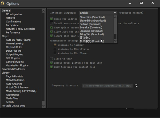The height and width of the screenshot is (118, 160).
Task: Disable Show tooltips for context help
Action: (x=51, y=67)
